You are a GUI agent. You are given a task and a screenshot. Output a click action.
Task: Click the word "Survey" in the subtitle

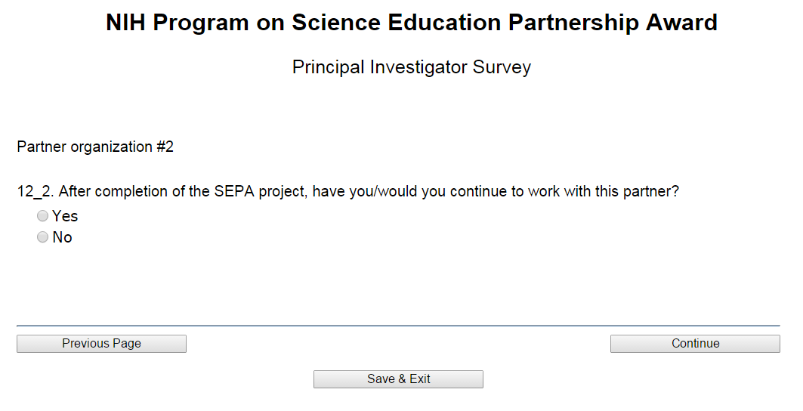point(502,67)
